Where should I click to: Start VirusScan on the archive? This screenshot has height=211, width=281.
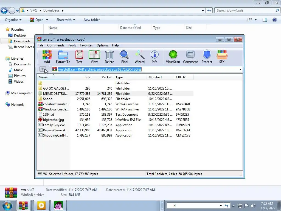tap(173, 57)
